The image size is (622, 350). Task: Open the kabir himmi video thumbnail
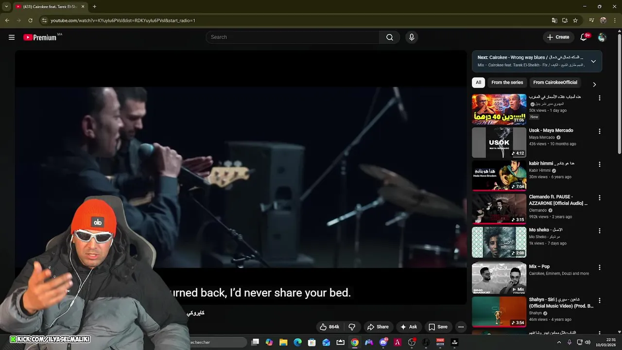pyautogui.click(x=499, y=175)
